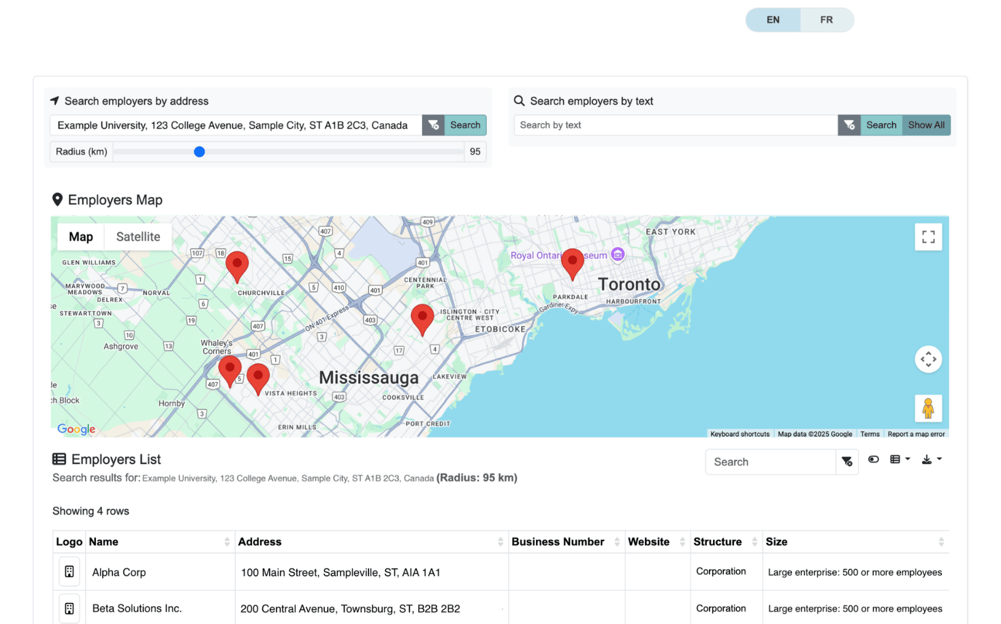Sort table by Size column
The width and height of the screenshot is (1001, 624).
855,542
